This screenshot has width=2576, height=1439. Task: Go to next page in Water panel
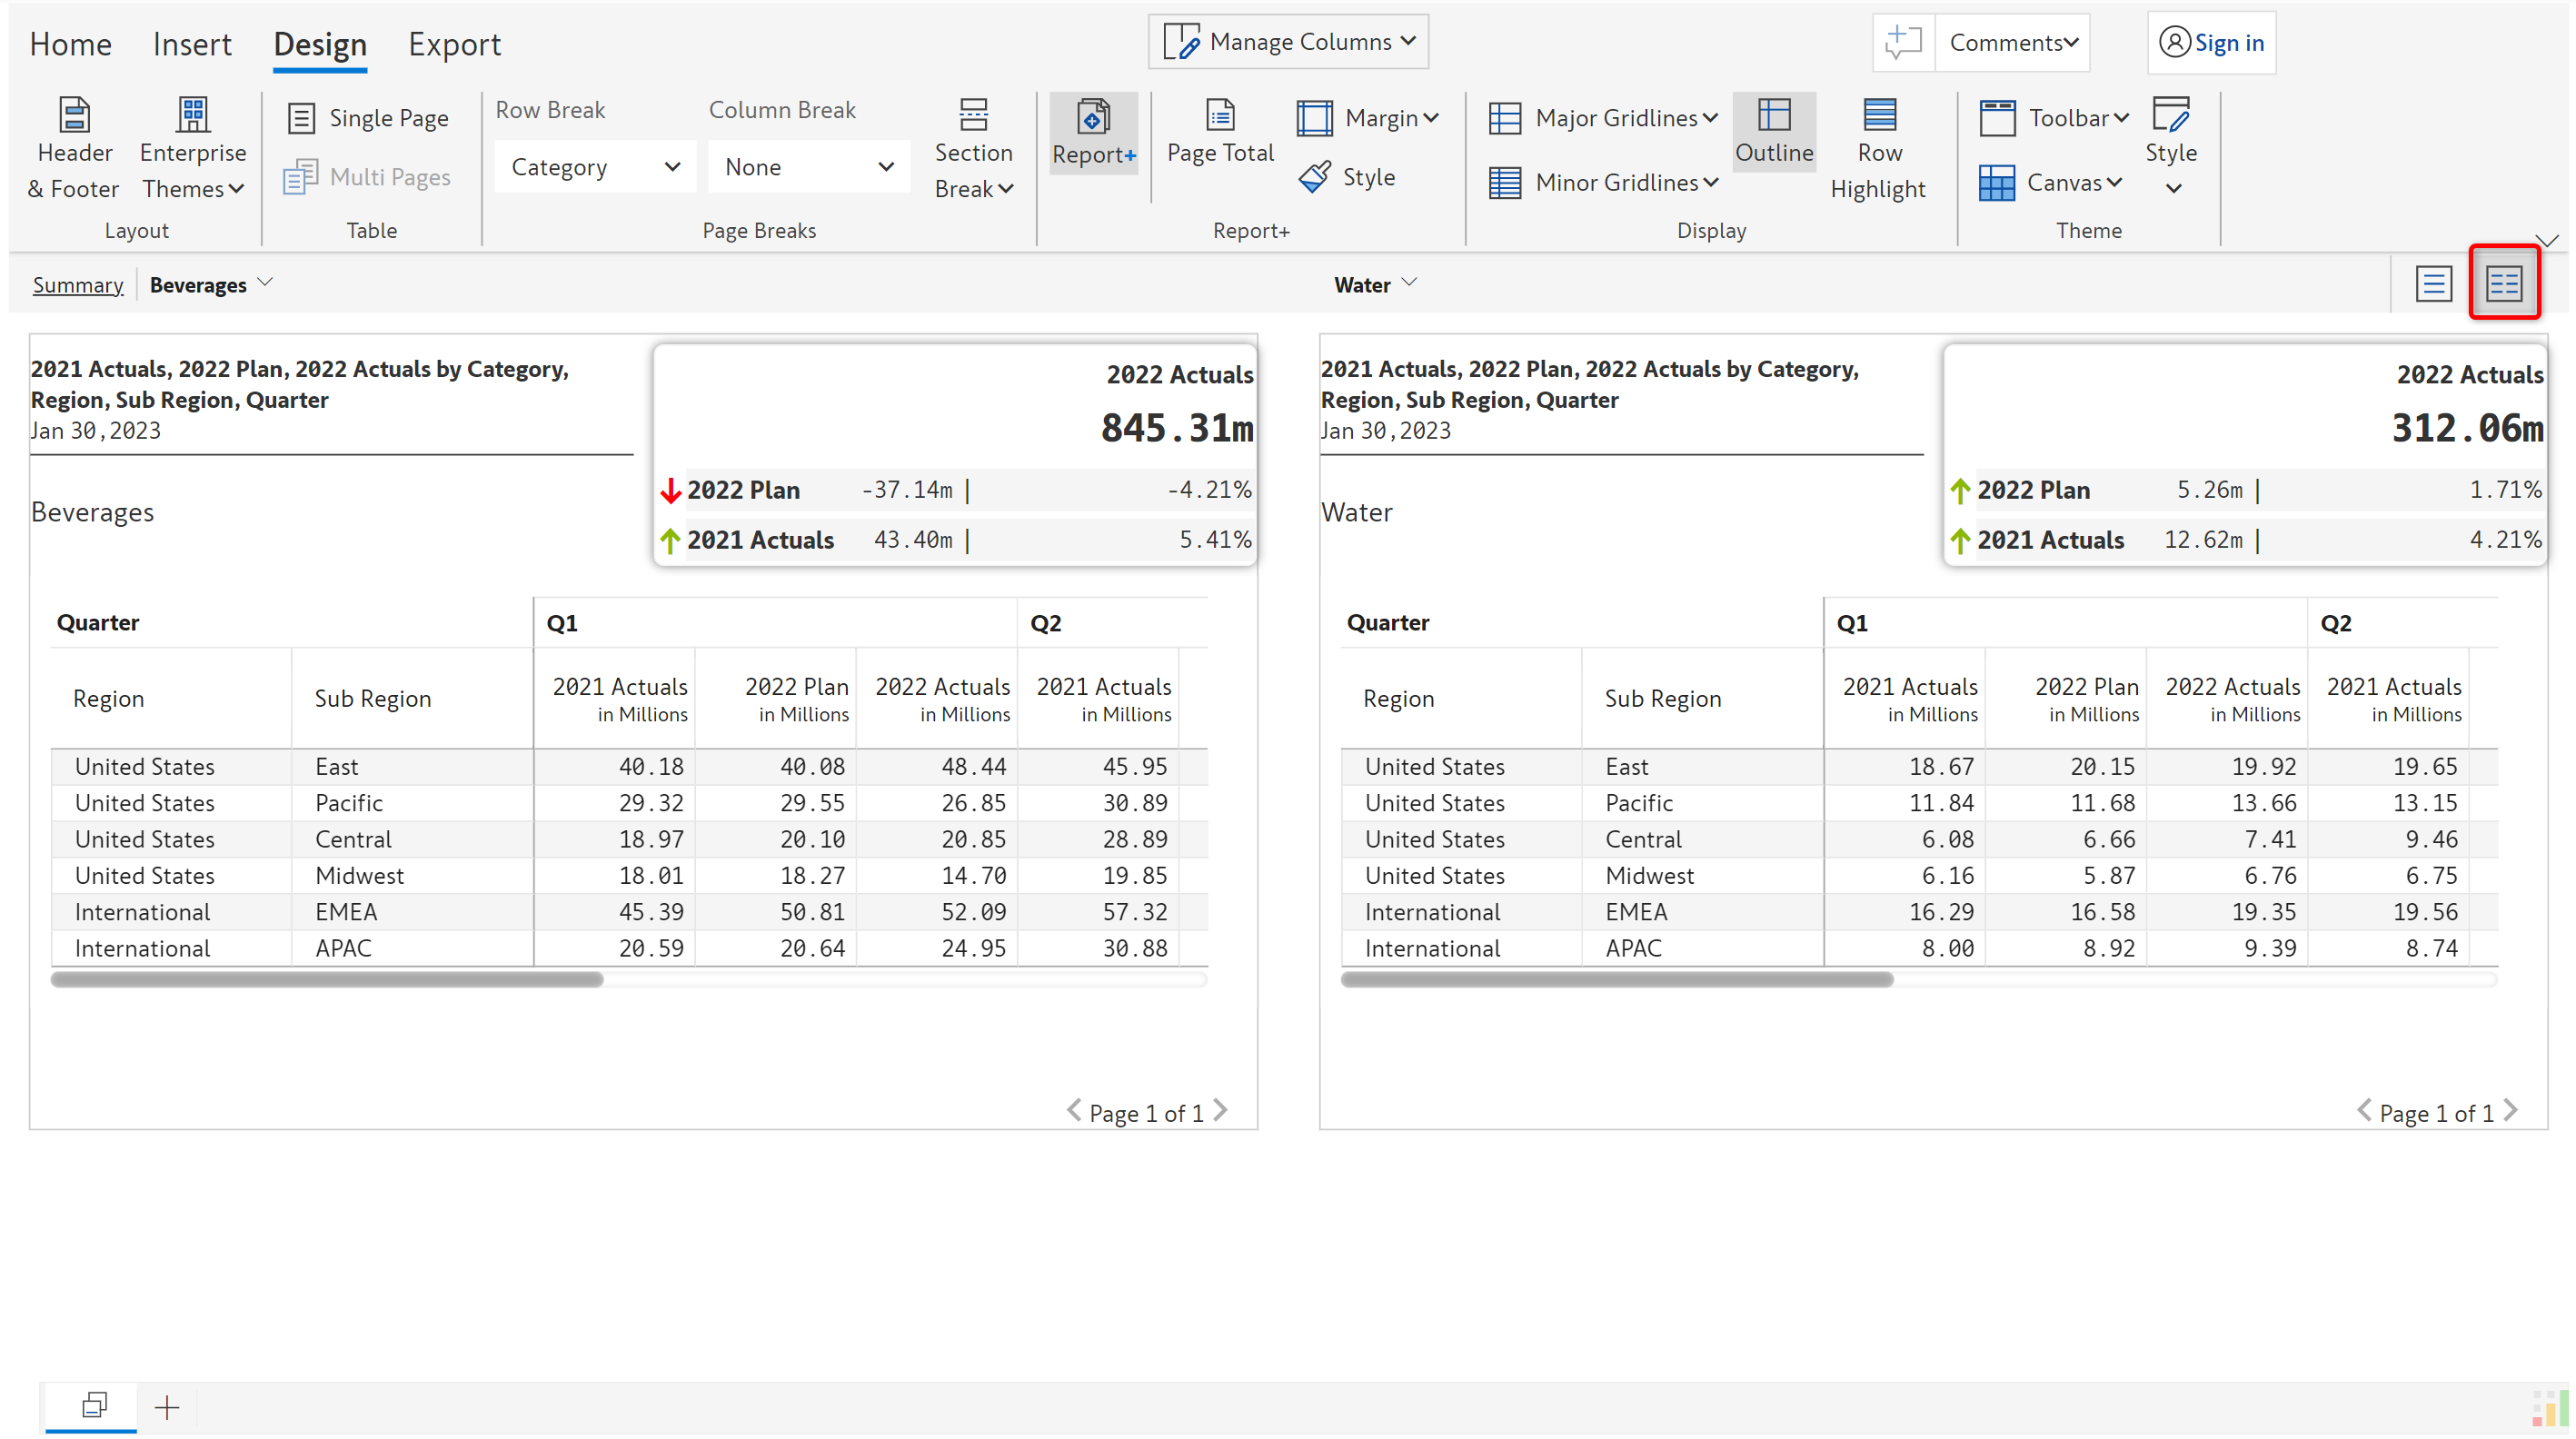point(2511,1112)
